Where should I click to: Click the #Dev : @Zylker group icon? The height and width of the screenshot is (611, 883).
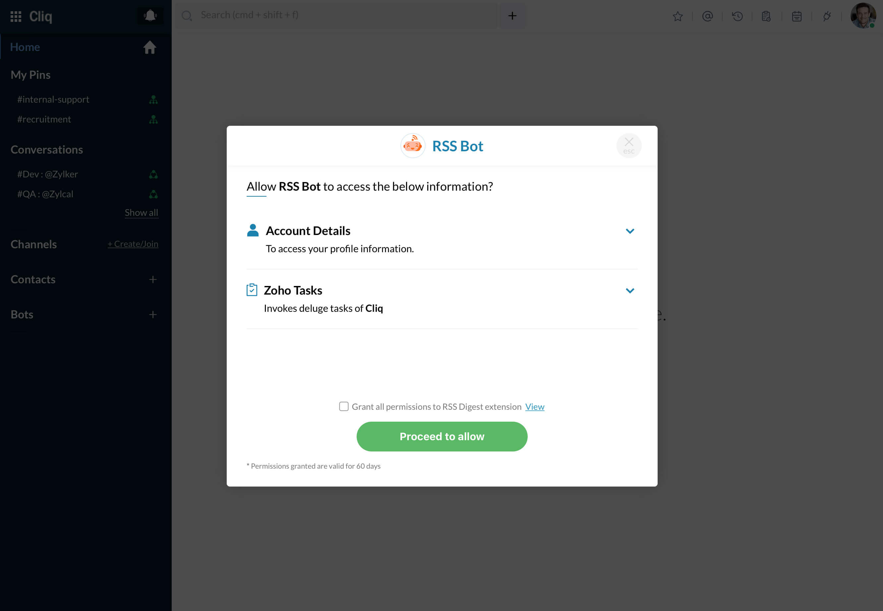click(153, 174)
